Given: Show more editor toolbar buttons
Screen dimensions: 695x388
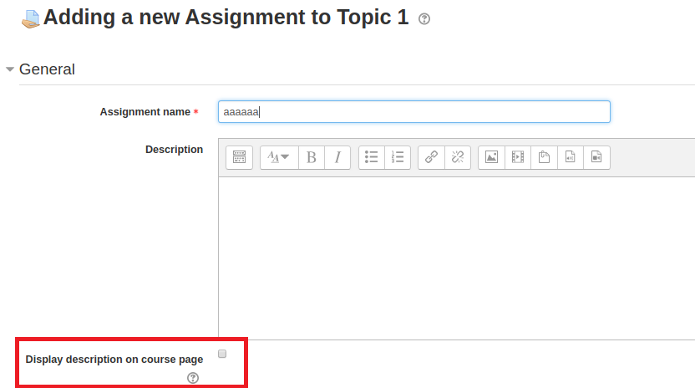Looking at the screenshot, I should tap(239, 157).
